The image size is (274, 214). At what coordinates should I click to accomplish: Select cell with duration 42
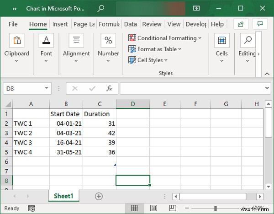[x=100, y=133]
